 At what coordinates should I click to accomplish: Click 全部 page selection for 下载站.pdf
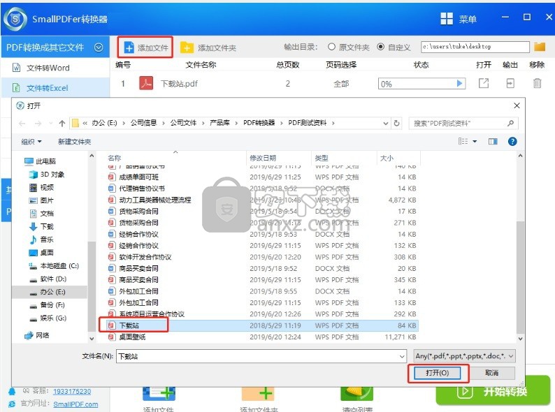coord(341,84)
